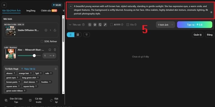Add the square arms trigger word
This screenshot has height=107, width=215.
(13, 86)
